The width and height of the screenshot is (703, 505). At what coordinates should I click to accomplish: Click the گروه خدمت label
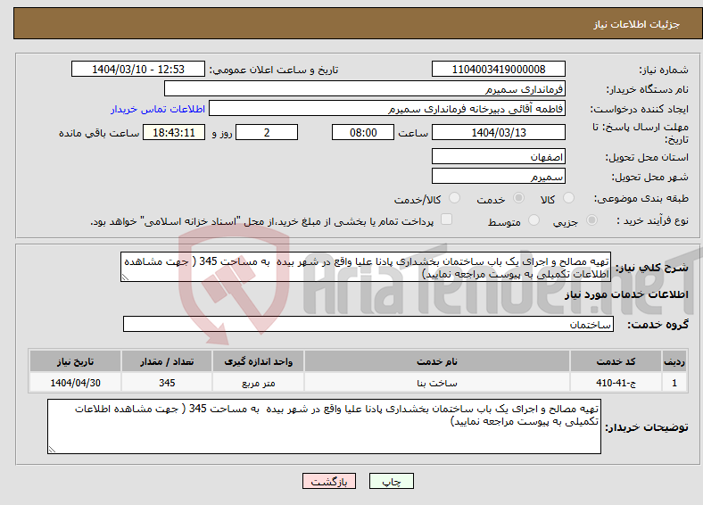tap(658, 325)
